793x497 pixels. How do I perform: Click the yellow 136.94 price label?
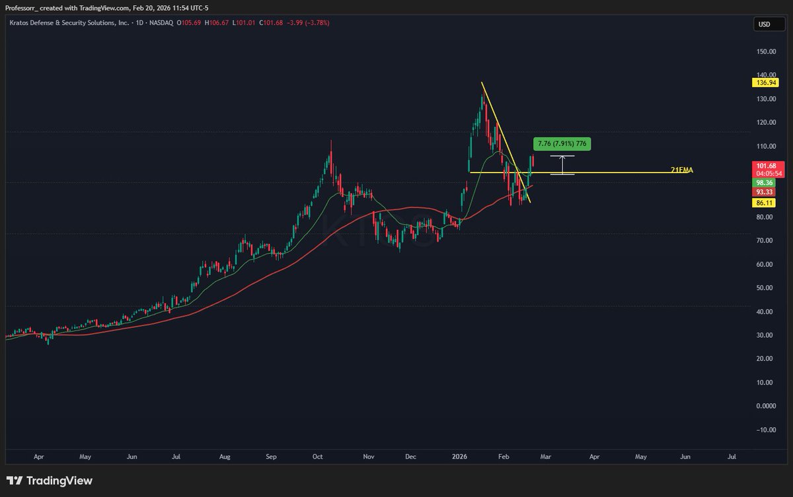765,83
